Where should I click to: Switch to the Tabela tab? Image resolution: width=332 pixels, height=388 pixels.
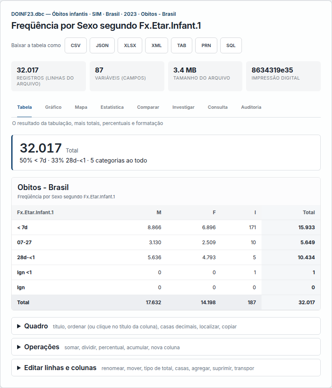pyautogui.click(x=24, y=107)
